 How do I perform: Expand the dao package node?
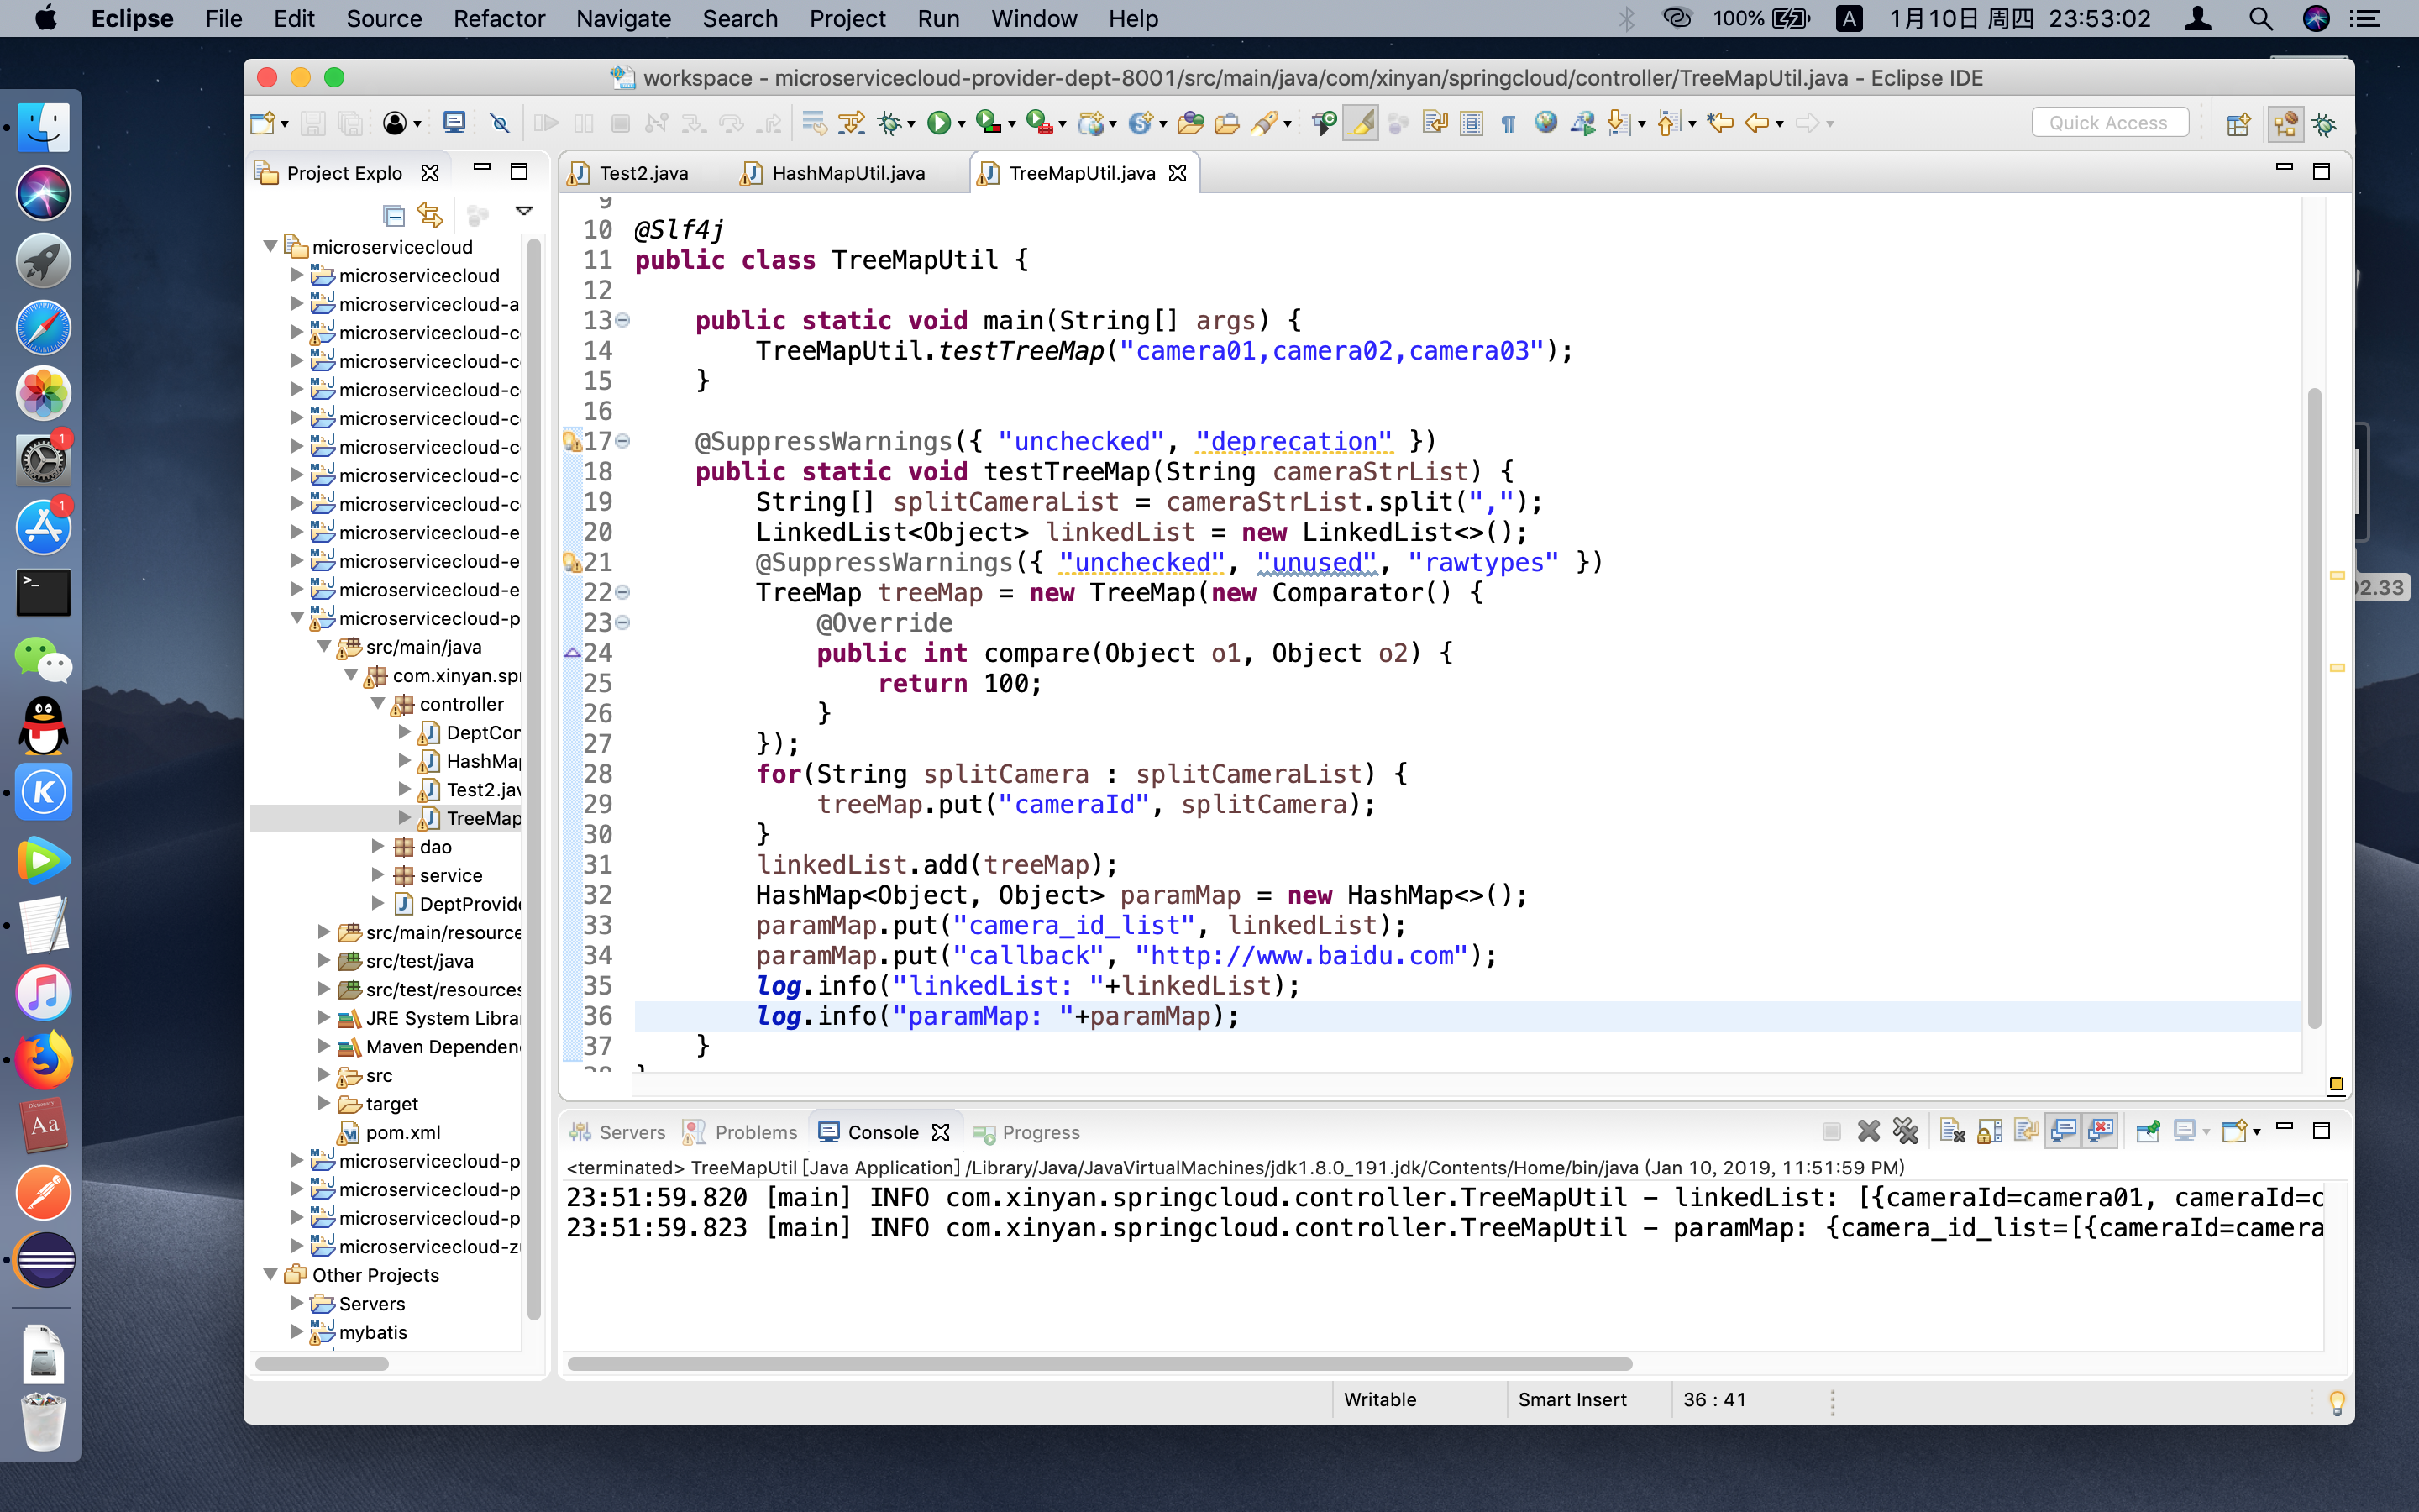coord(378,847)
